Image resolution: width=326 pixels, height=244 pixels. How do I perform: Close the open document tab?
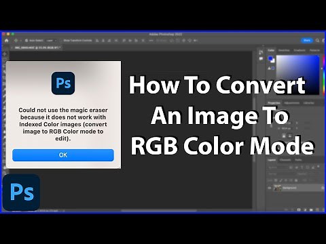(x=12, y=48)
